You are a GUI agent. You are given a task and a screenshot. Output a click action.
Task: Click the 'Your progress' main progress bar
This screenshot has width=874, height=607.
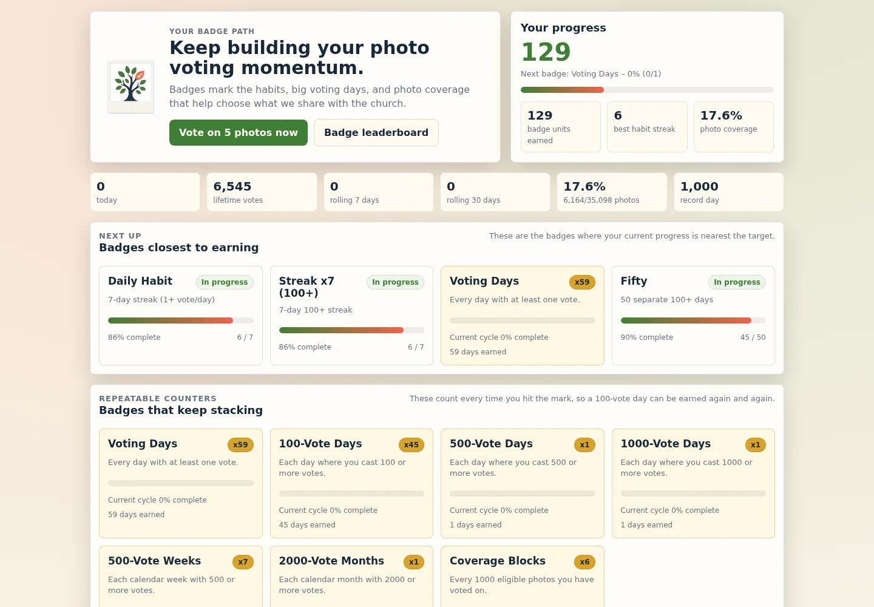[x=647, y=90]
